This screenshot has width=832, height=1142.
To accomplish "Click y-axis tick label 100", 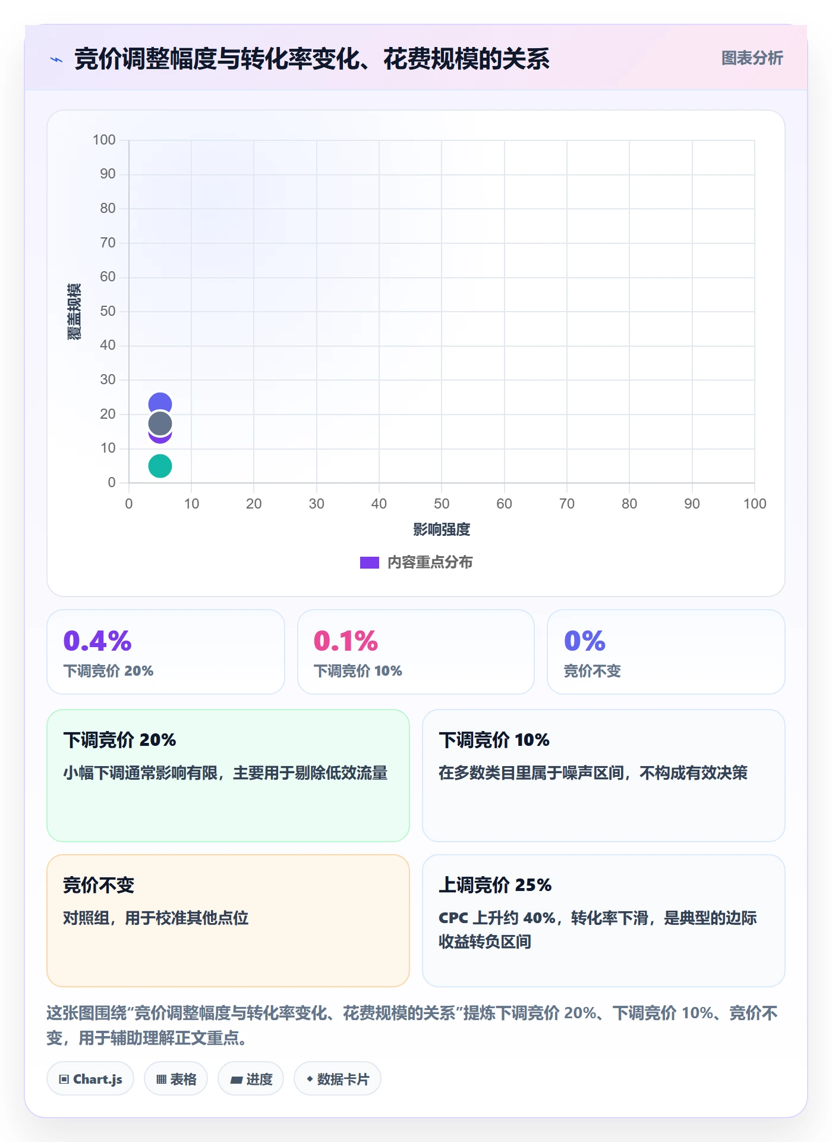I will pos(104,140).
